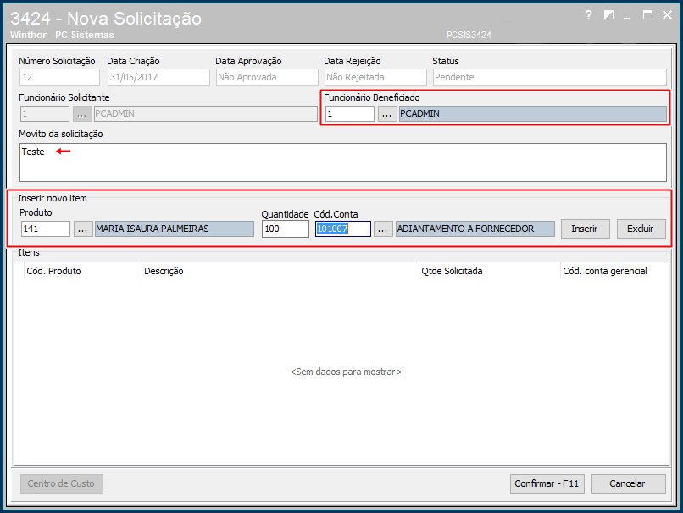Click the Descrição column header
Viewport: 683px width, 513px height.
click(280, 271)
